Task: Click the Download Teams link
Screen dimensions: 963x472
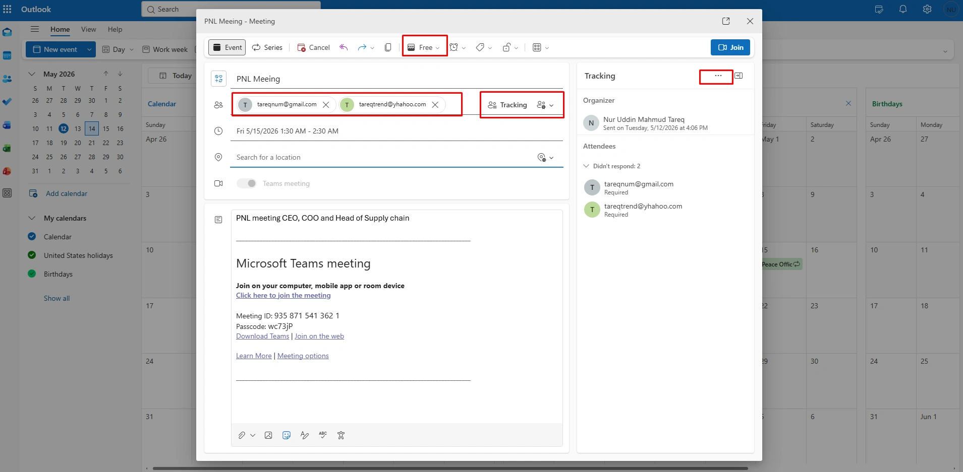Action: pyautogui.click(x=262, y=336)
